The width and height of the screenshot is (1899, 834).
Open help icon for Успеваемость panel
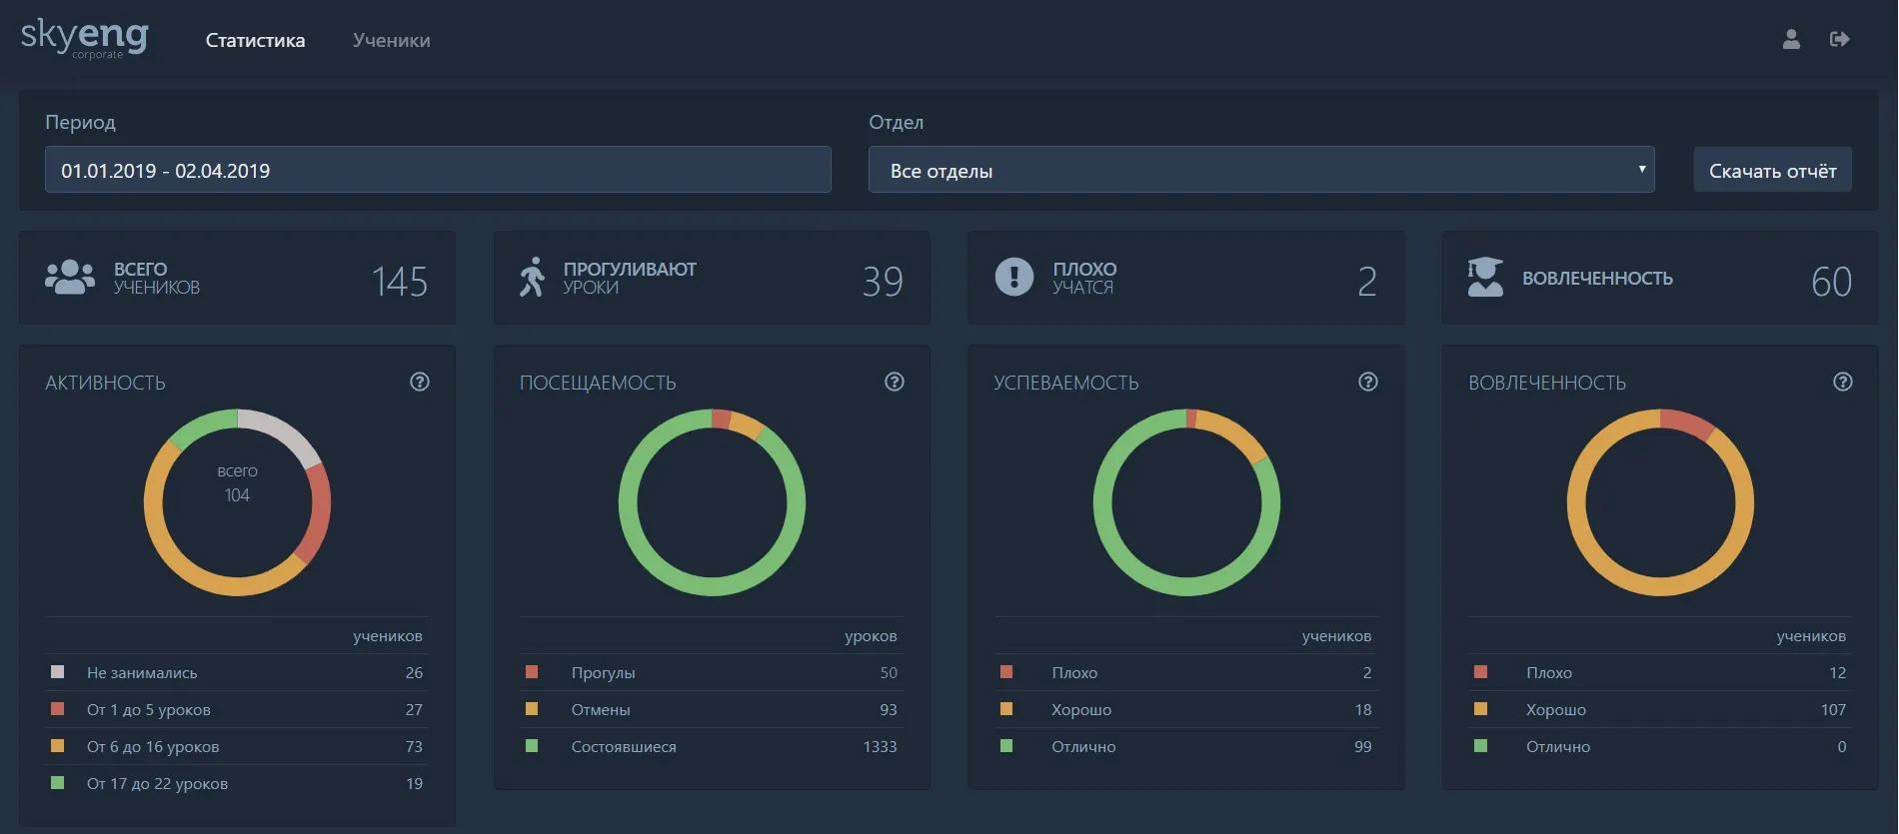tap(1368, 382)
